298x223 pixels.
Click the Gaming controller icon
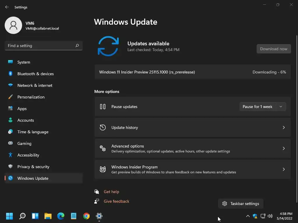click(x=10, y=143)
